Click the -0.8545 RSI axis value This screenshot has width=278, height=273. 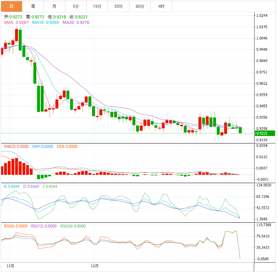(263, 259)
